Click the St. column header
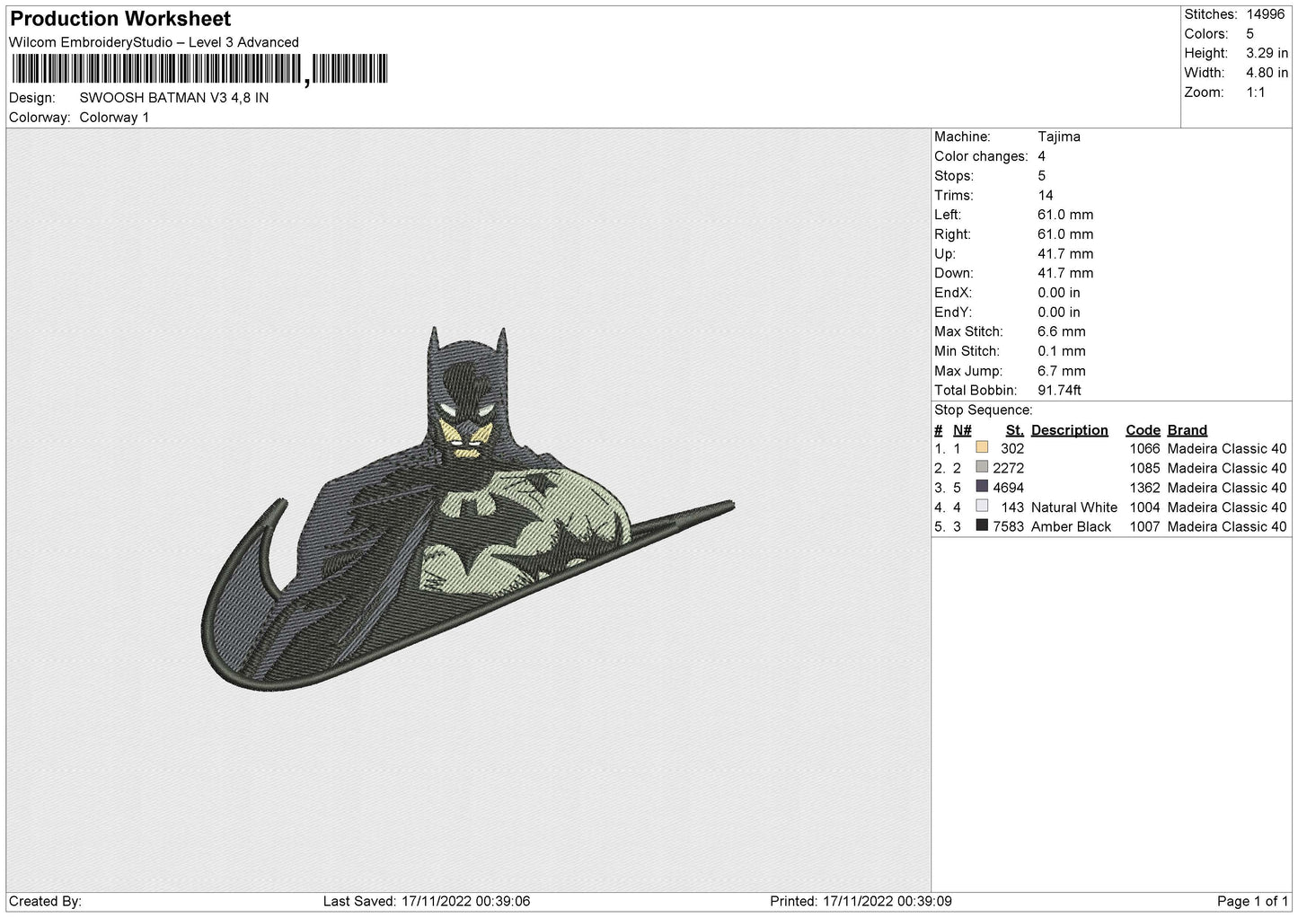 pos(1014,430)
